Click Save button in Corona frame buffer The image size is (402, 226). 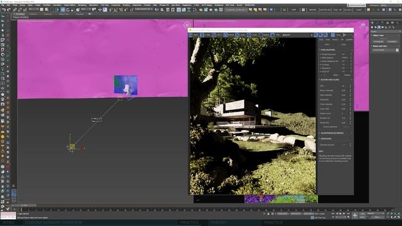(194, 35)
